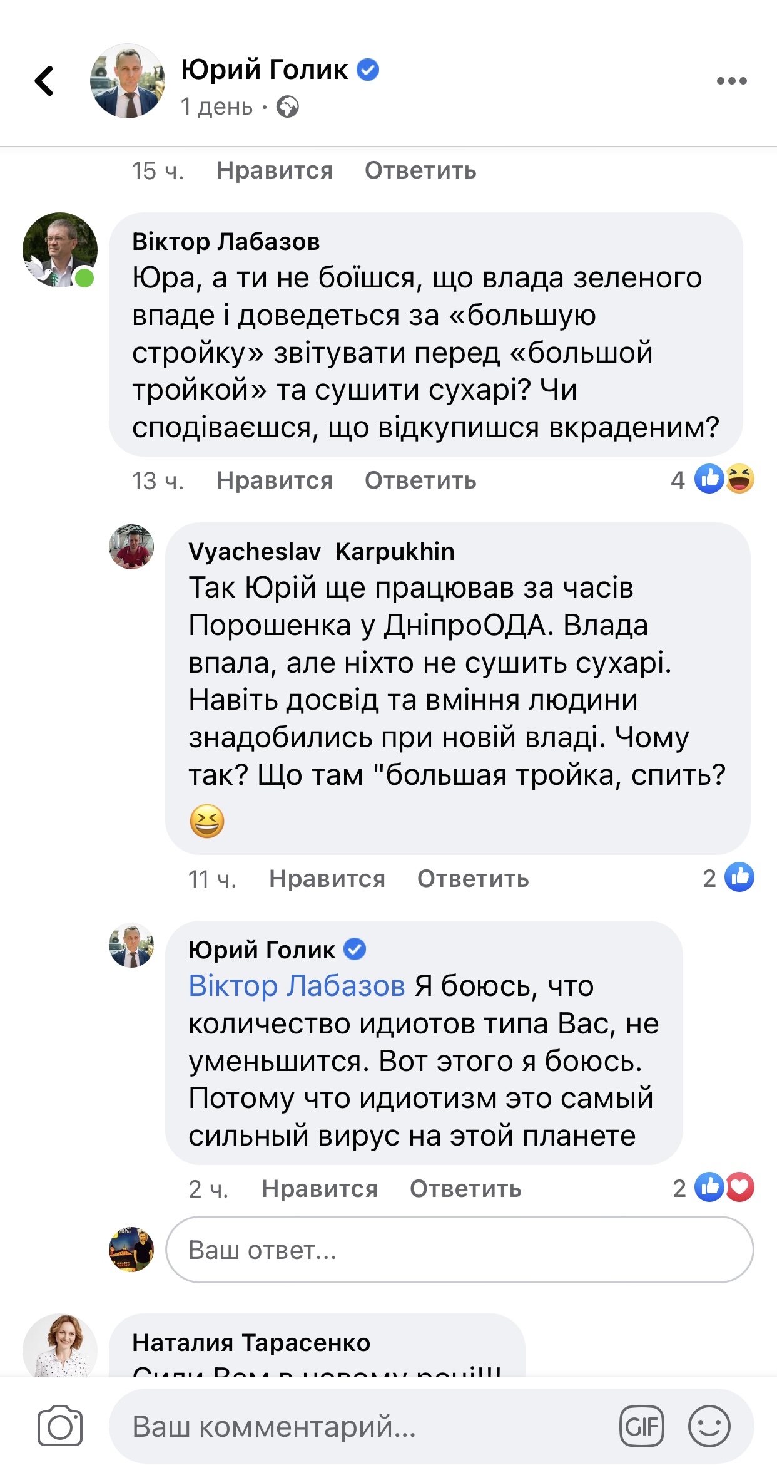777x1465 pixels.
Task: Tap the camera icon to attach photo
Action: click(x=60, y=1426)
